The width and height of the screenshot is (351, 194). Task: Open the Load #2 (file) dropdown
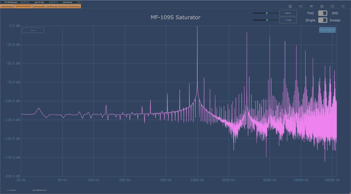click(x=39, y=2)
